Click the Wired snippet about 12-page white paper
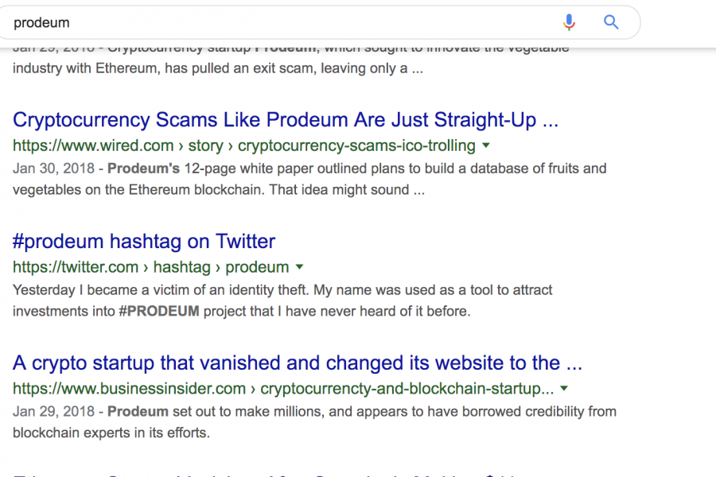Image resolution: width=716 pixels, height=477 pixels. [x=309, y=179]
